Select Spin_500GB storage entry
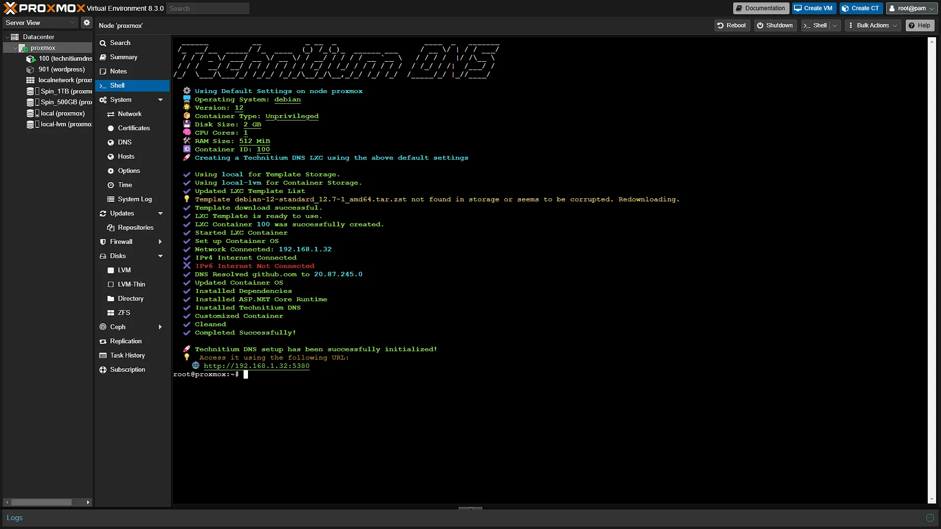This screenshot has width=941, height=529. pyautogui.click(x=59, y=102)
